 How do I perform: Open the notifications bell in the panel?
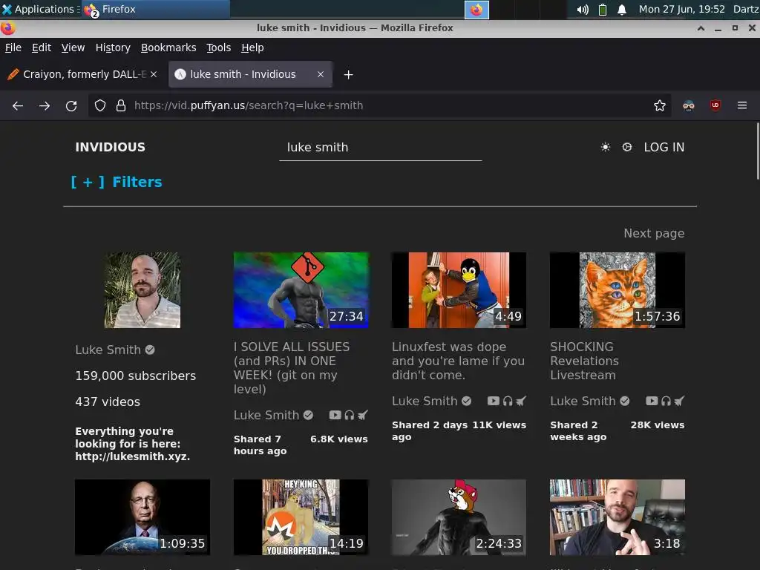622,9
